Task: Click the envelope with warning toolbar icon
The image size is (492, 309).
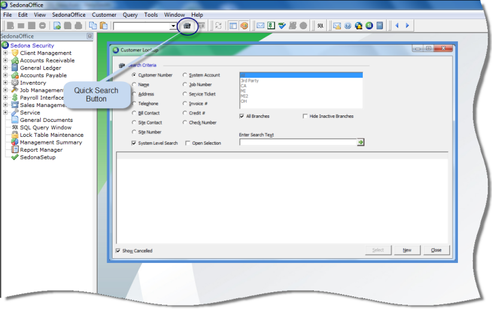Action: click(337, 26)
